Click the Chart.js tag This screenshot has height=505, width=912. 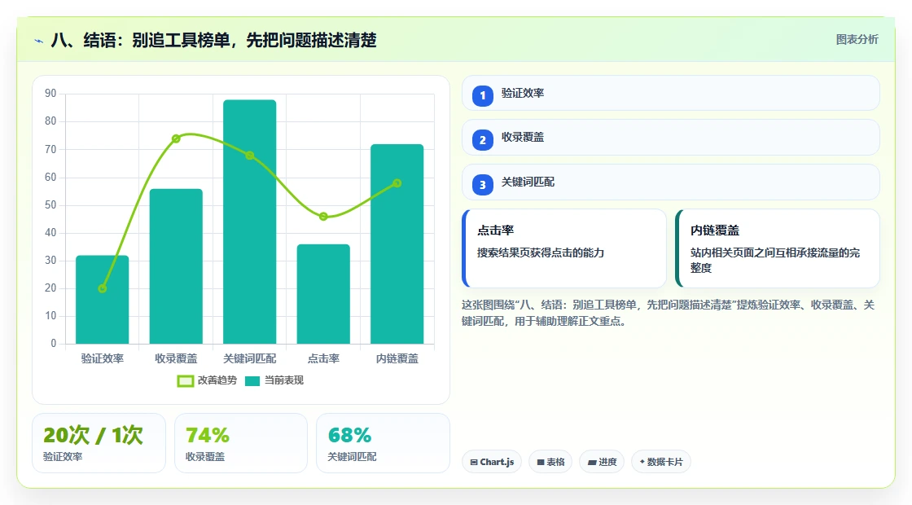pos(492,462)
